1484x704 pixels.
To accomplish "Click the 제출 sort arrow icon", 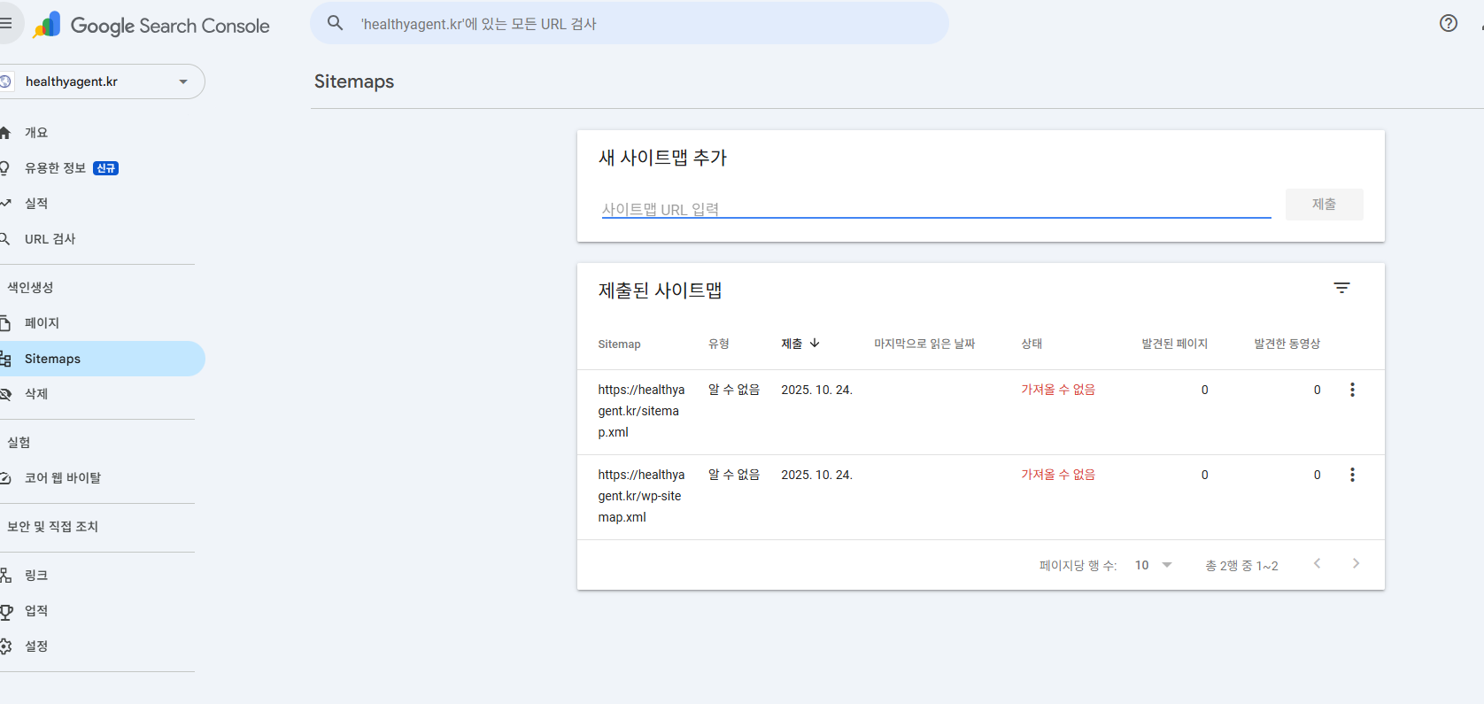I will [x=815, y=343].
